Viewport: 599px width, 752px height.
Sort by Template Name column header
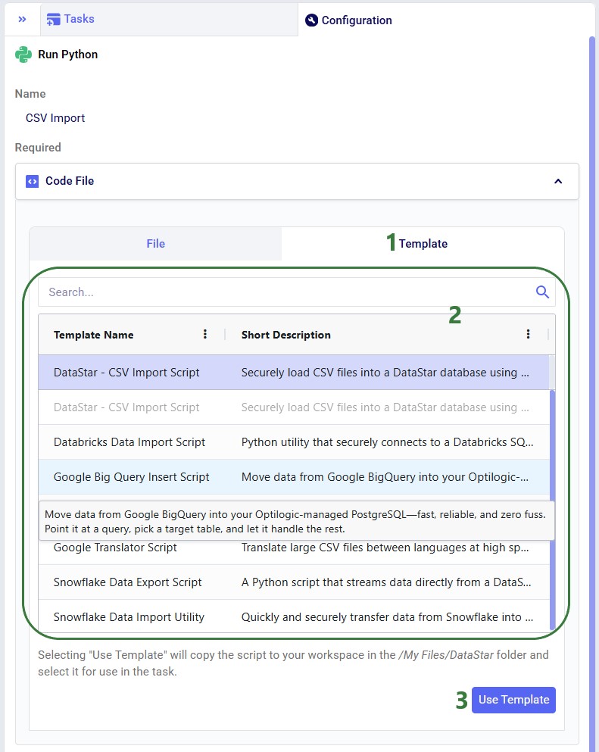pos(93,335)
